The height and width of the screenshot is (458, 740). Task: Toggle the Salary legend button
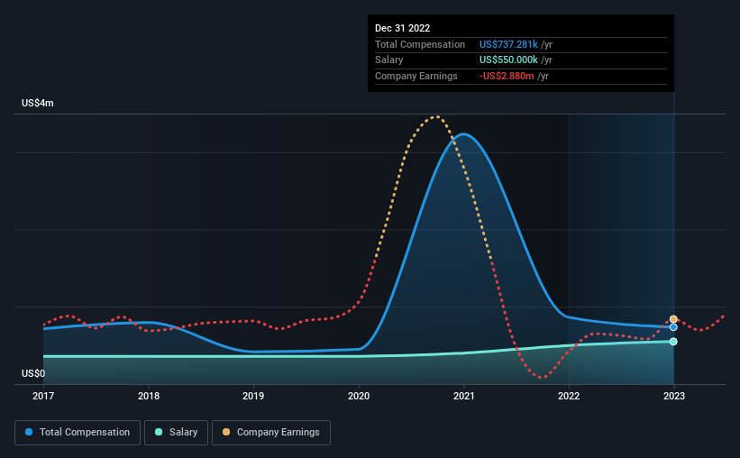pyautogui.click(x=176, y=433)
